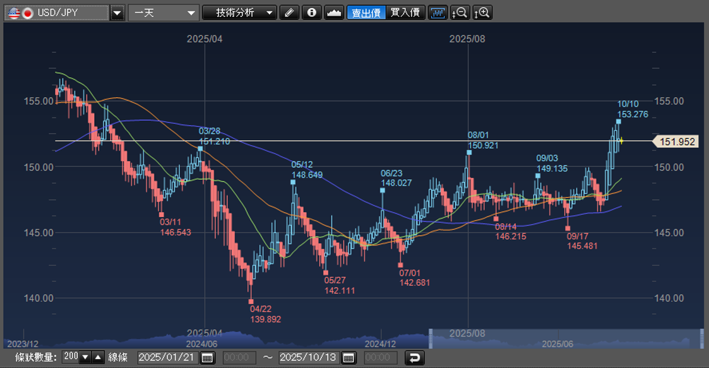This screenshot has width=709, height=368.
Task: Zoom in the chart vertically
Action: coord(482,13)
